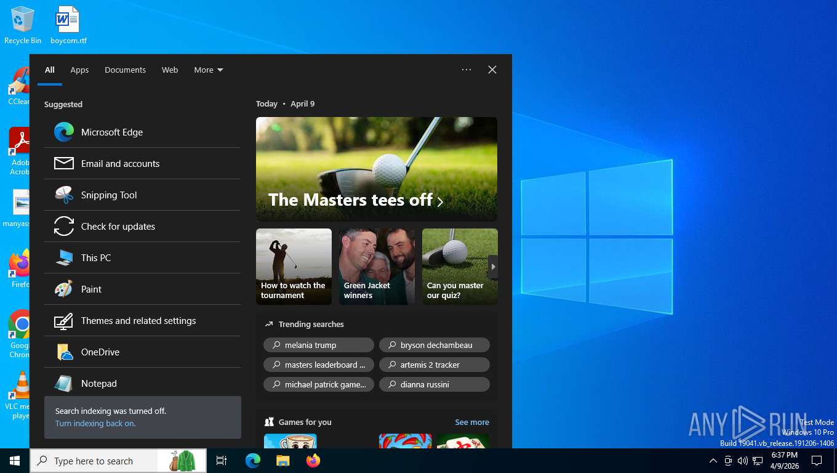Select the All search tab
The width and height of the screenshot is (837, 473).
tap(50, 70)
